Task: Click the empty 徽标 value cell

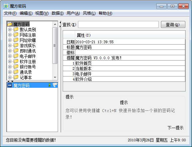Action: 130,53
